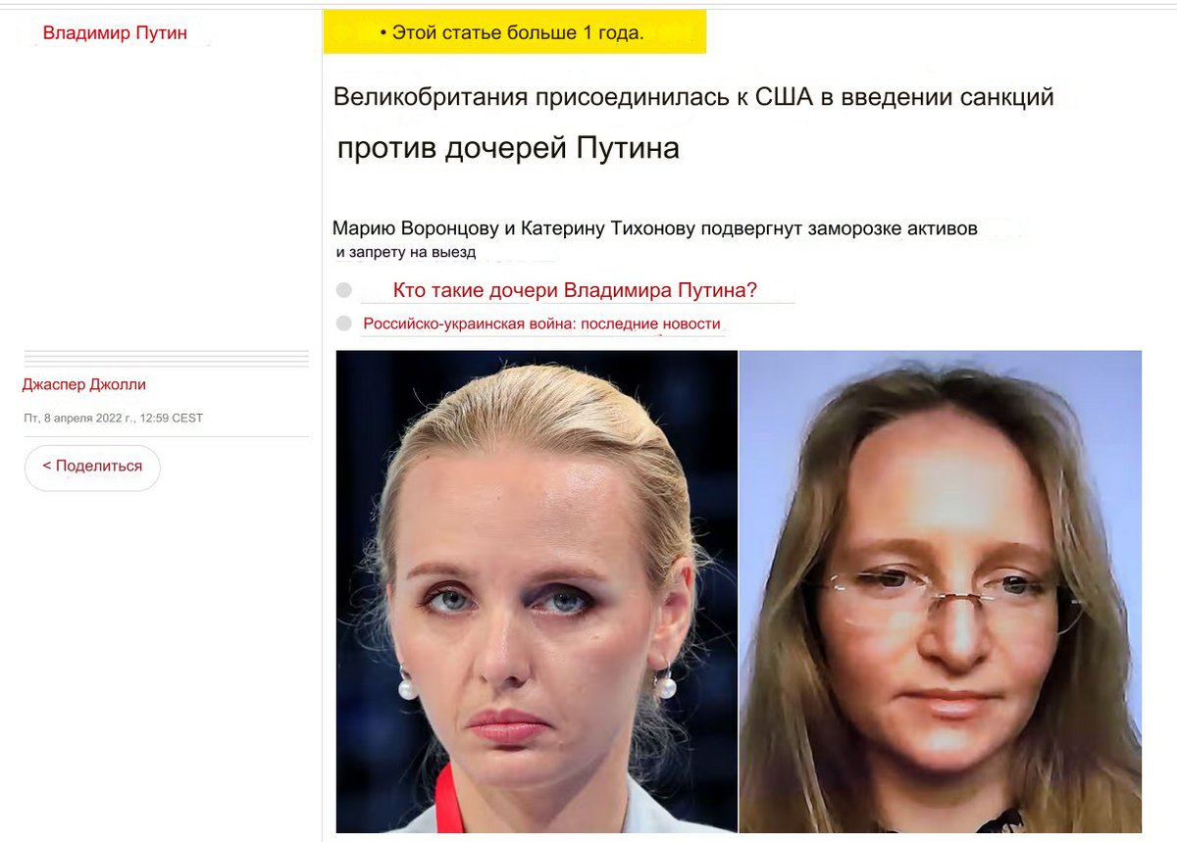Click the thin separator line below the date

[x=167, y=436]
